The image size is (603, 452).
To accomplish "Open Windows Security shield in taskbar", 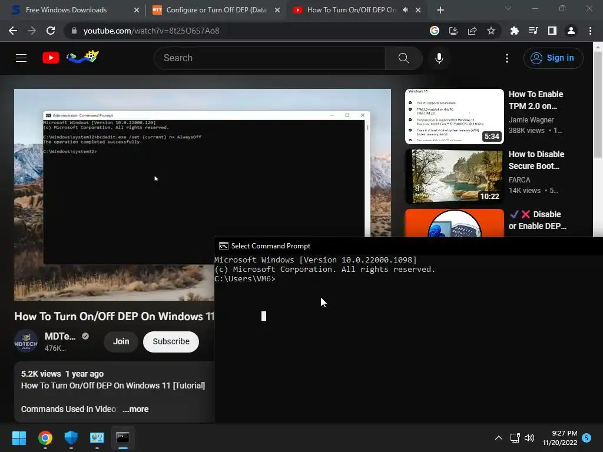I will pos(71,437).
